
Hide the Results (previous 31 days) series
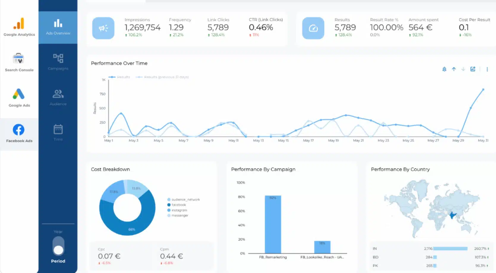(162, 77)
